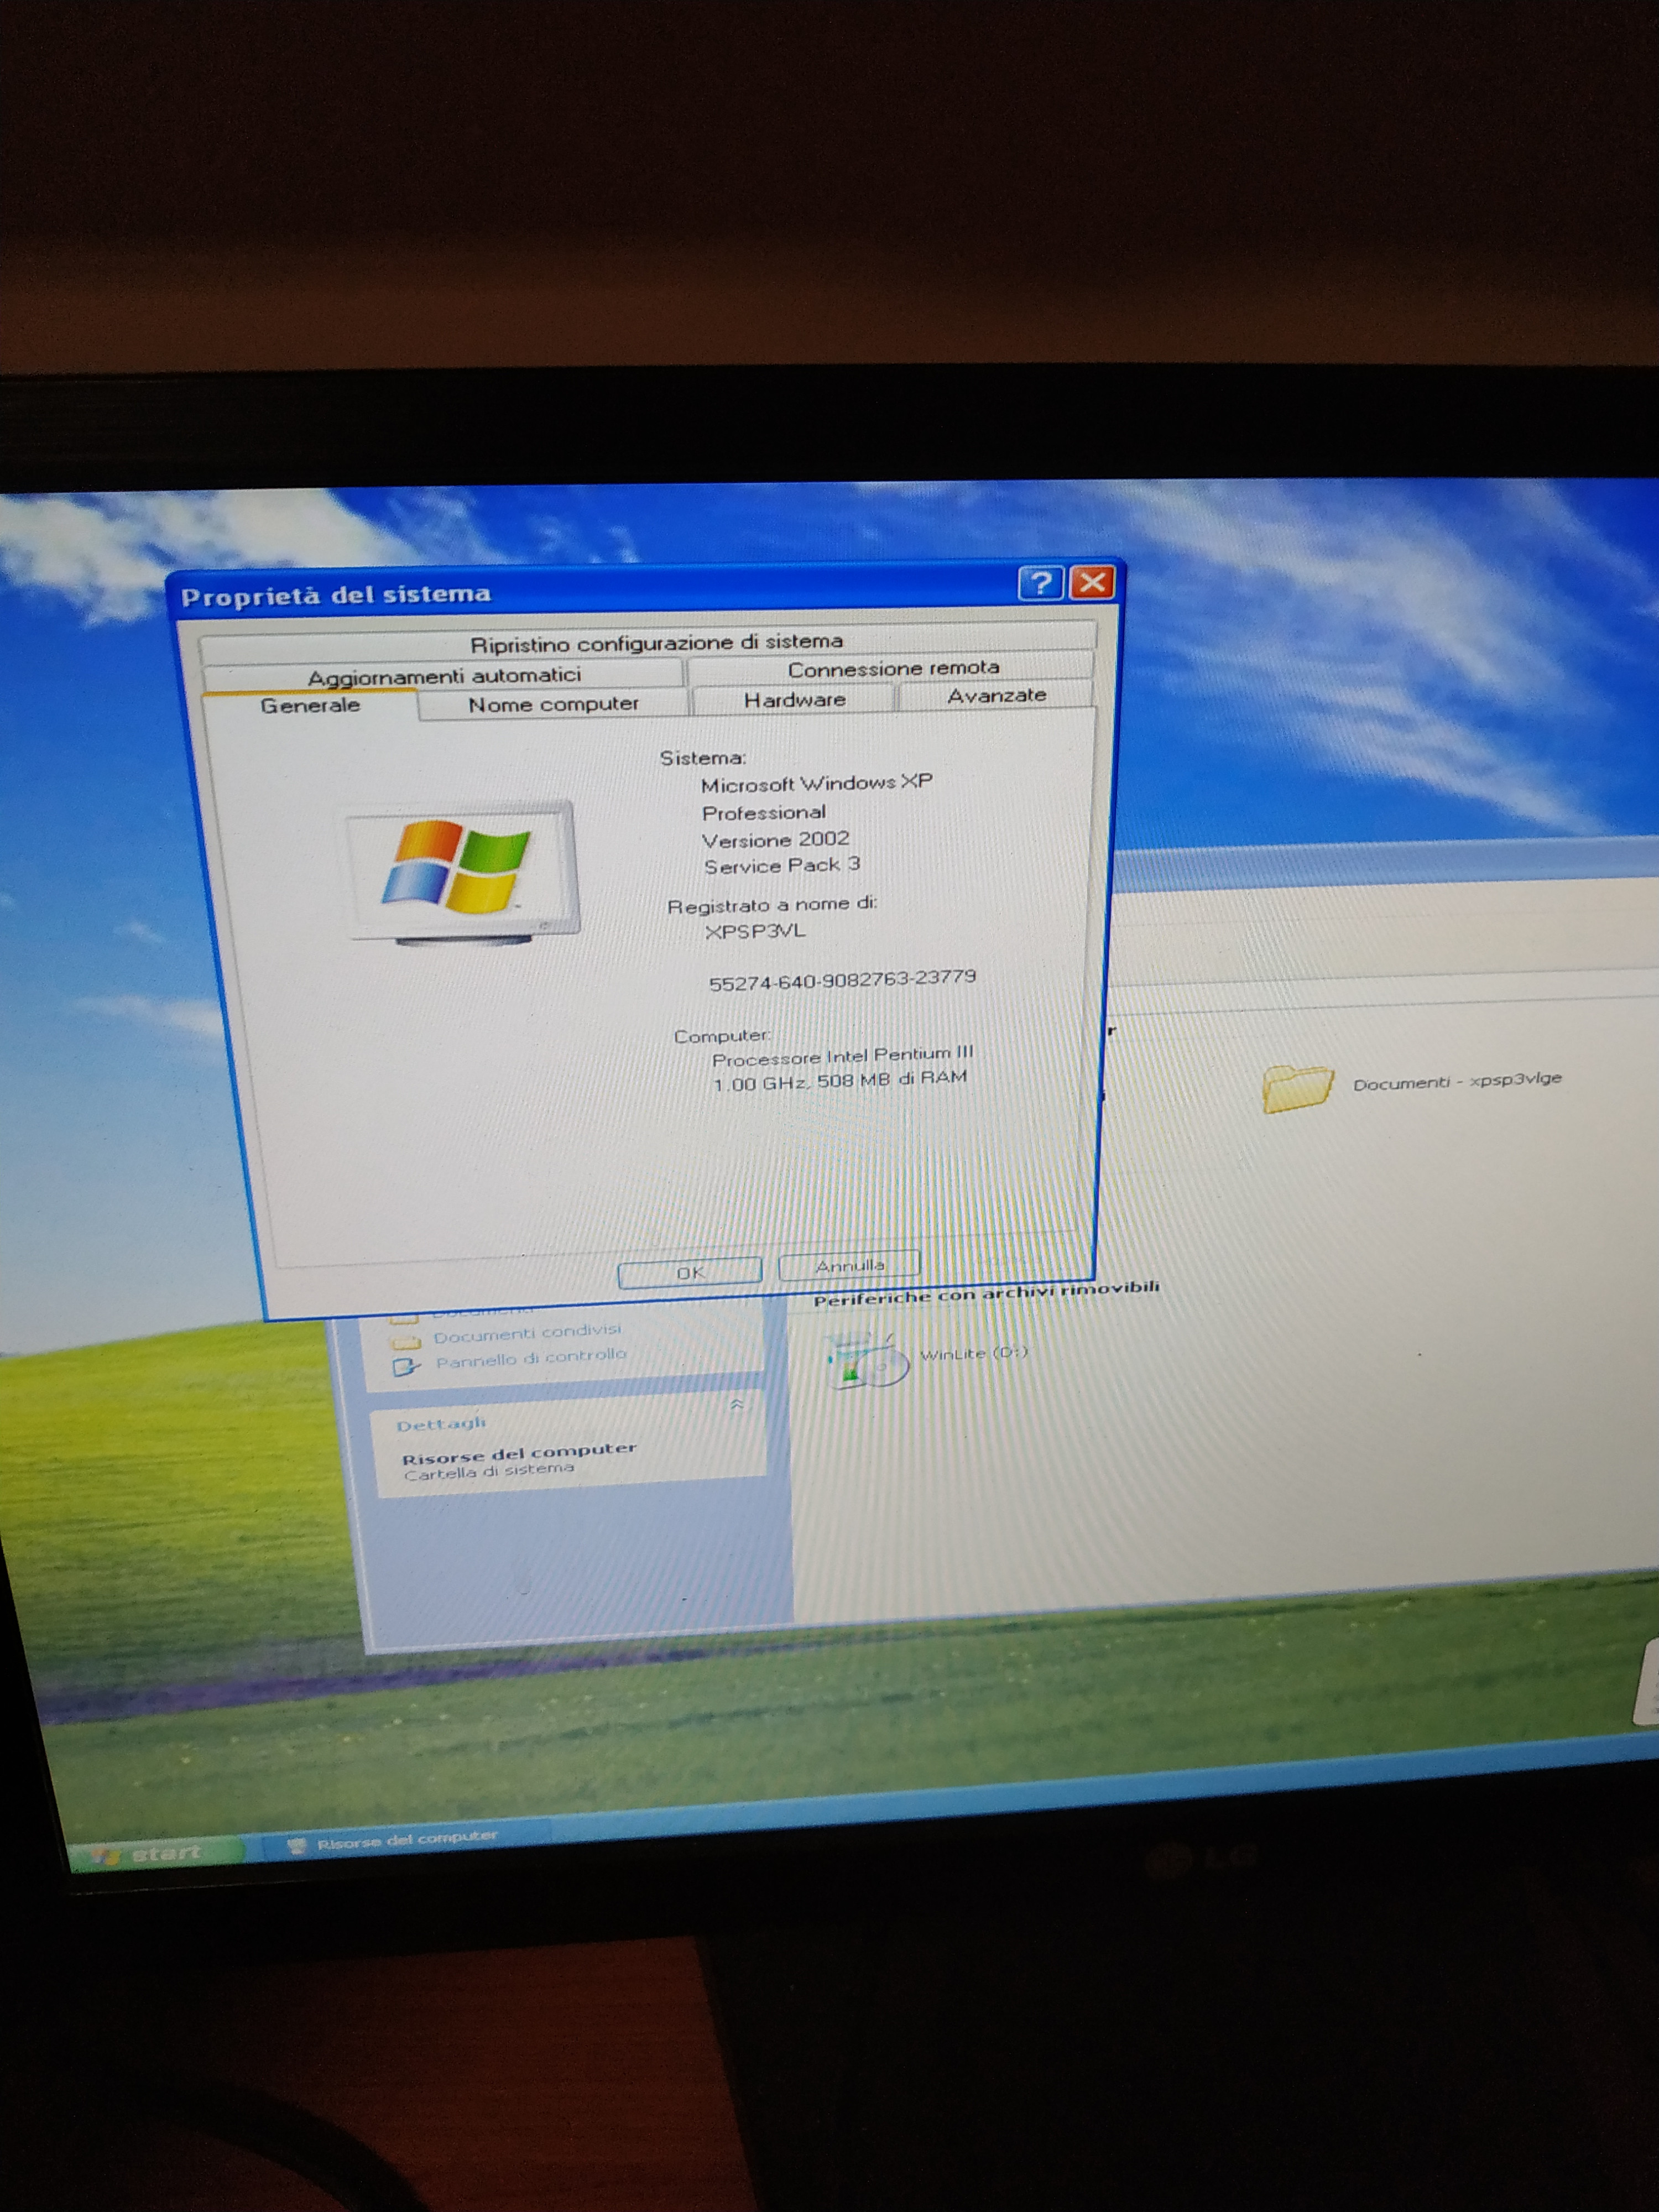This screenshot has width=1659, height=2212.
Task: Click the help question mark button
Action: 1040,583
